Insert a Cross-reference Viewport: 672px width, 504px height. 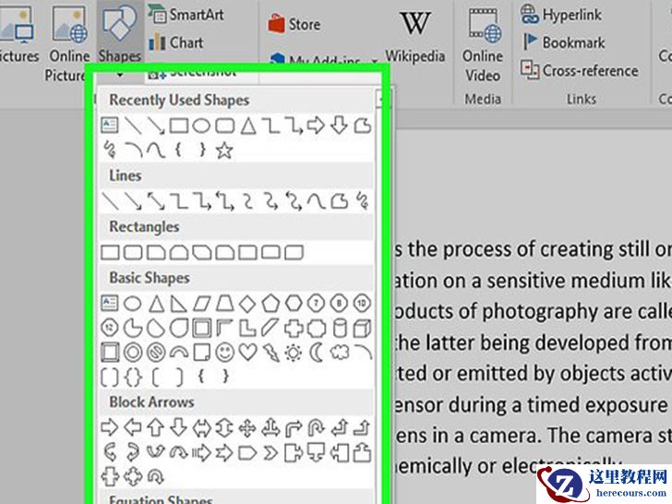pyautogui.click(x=580, y=70)
